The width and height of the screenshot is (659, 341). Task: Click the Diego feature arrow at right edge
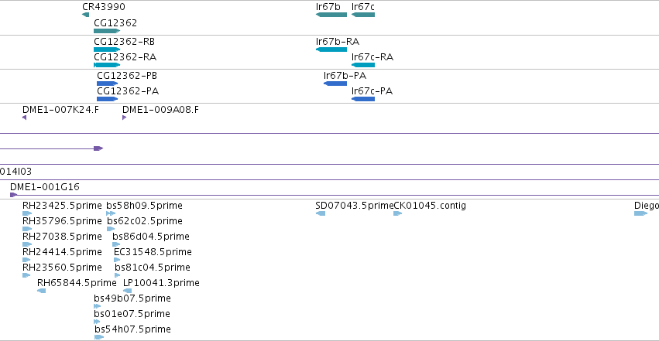640,213
